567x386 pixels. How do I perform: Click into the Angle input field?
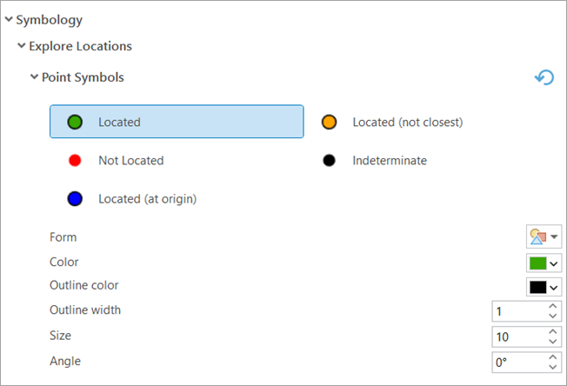[x=519, y=363]
